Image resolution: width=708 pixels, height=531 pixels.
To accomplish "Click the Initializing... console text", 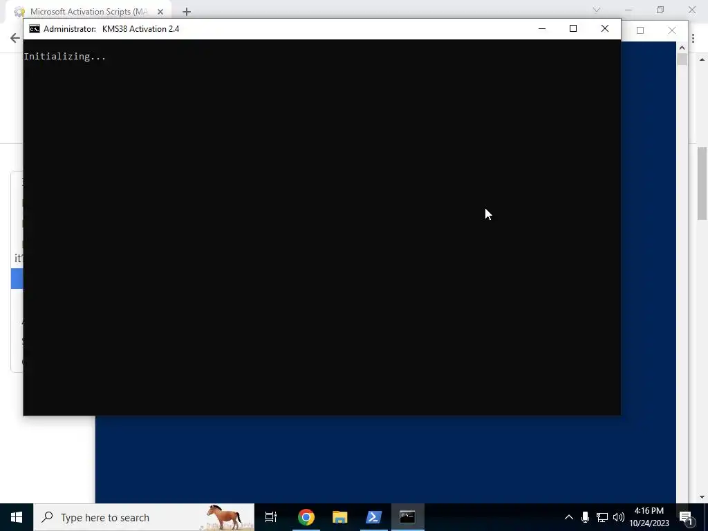I will (x=64, y=57).
